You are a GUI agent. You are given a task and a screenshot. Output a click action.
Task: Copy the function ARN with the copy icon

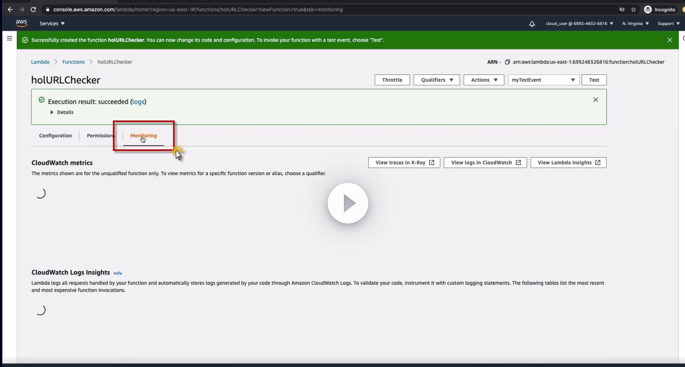point(507,62)
